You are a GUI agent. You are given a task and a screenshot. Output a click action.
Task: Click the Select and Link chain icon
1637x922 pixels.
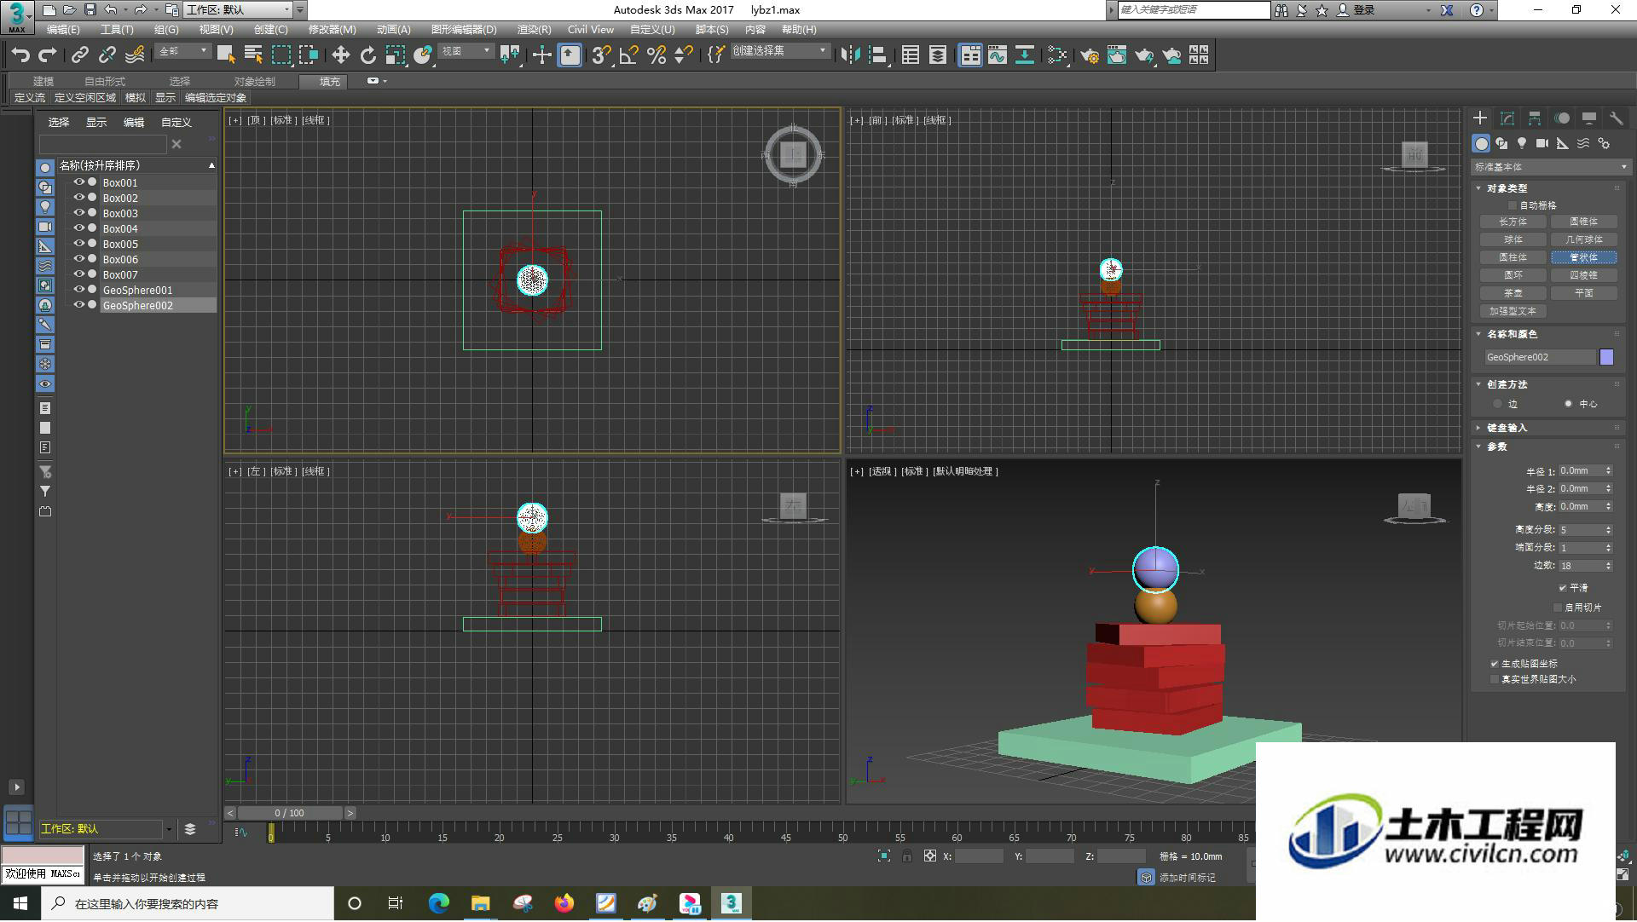(80, 55)
